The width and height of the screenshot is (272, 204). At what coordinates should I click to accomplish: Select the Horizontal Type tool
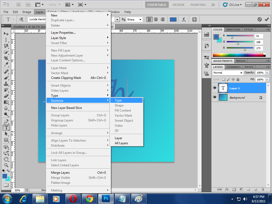coord(6,128)
